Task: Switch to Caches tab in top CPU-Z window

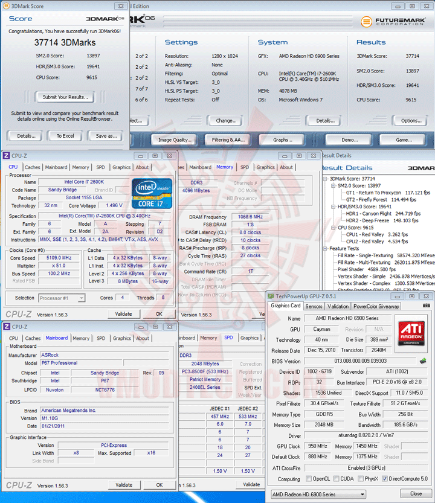Action: (33, 167)
